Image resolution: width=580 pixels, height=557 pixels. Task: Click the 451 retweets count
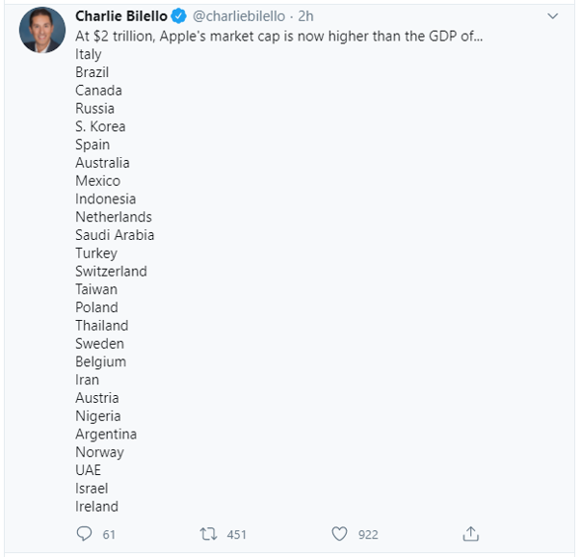click(x=237, y=534)
